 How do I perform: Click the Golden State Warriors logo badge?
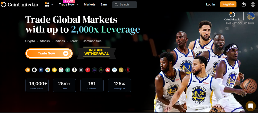[251, 16]
